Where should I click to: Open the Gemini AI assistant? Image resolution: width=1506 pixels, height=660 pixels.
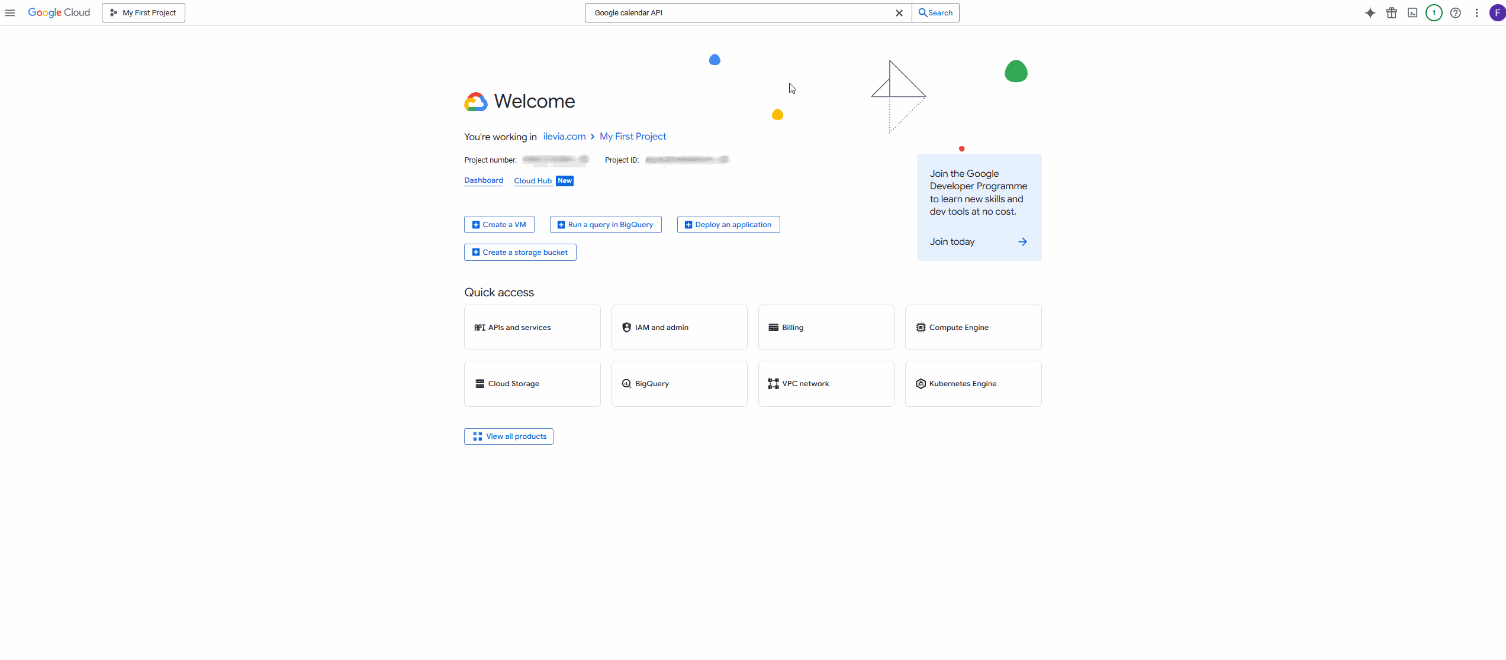[1370, 12]
